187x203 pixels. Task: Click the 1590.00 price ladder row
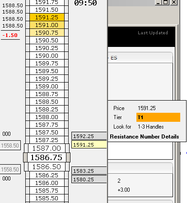pyautogui.click(x=47, y=55)
